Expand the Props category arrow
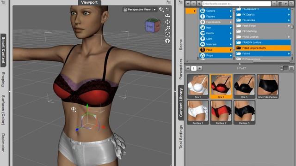This screenshot has width=296, height=166. (x=231, y=55)
